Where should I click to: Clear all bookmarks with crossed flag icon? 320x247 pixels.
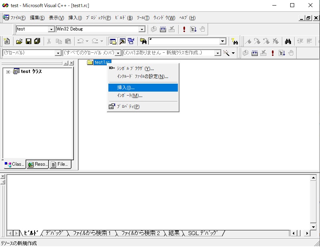(x=276, y=41)
